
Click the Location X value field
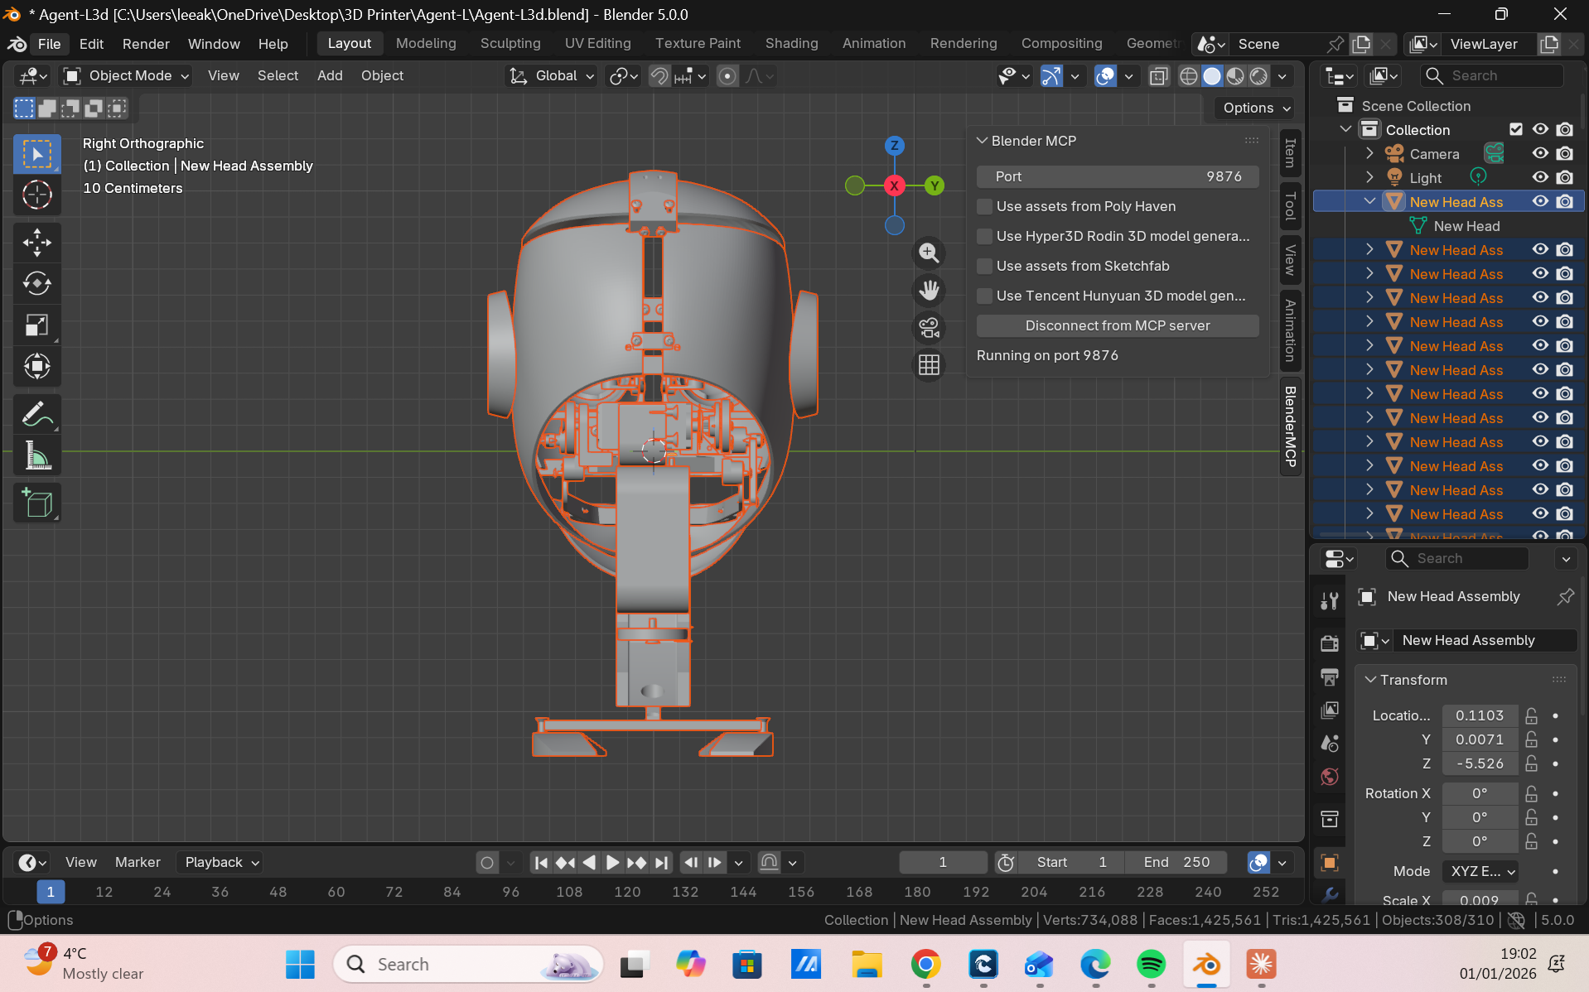click(1479, 715)
